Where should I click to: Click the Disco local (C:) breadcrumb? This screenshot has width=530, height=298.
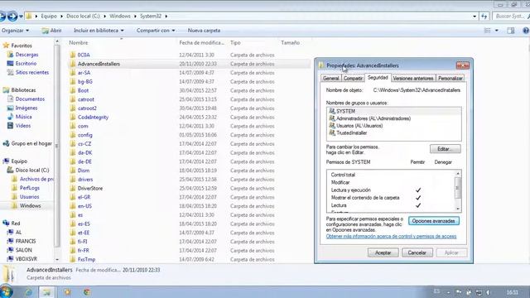point(83,17)
